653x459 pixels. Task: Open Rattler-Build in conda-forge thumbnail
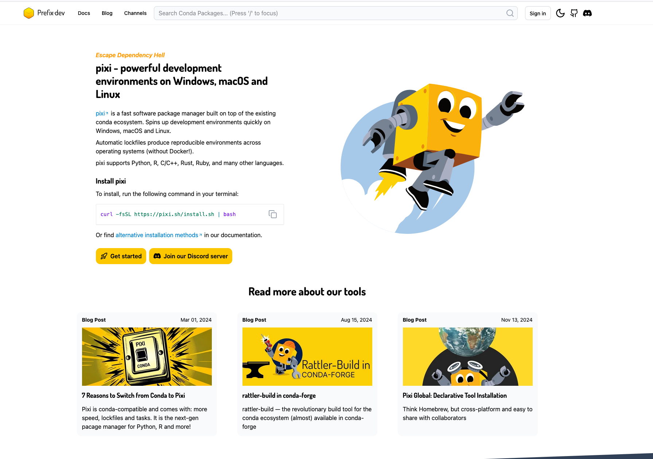point(307,357)
